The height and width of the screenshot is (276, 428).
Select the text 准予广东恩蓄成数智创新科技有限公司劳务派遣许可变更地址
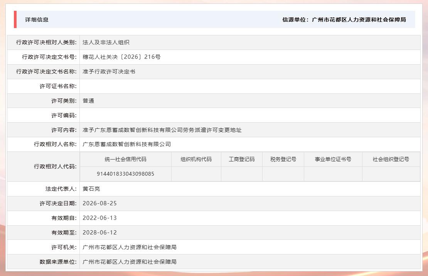click(162, 130)
